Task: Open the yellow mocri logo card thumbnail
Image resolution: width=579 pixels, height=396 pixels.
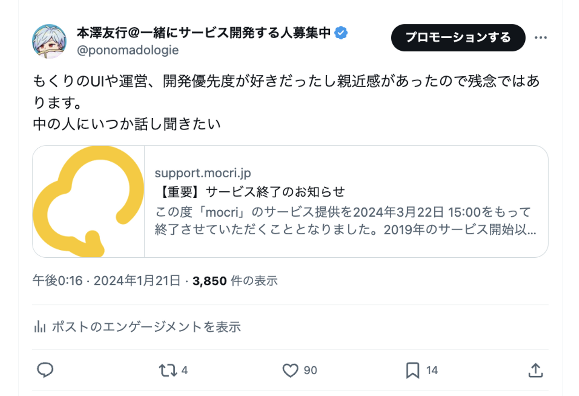Action: pos(88,201)
